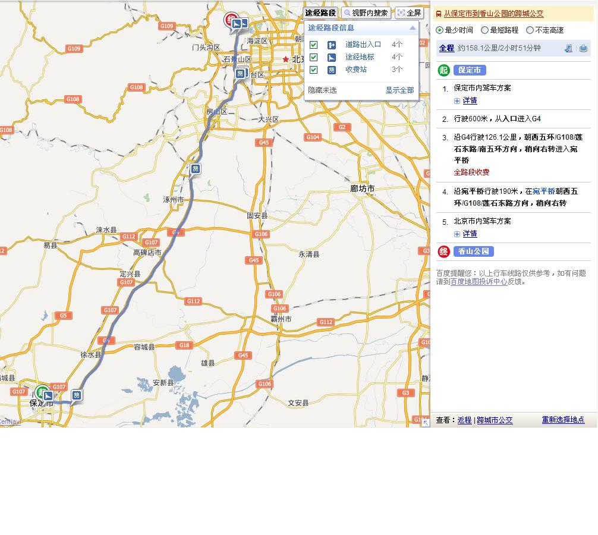This screenshot has width=598, height=535.
Task: Click the 途经地标 landmark icon in panel
Action: coord(332,58)
